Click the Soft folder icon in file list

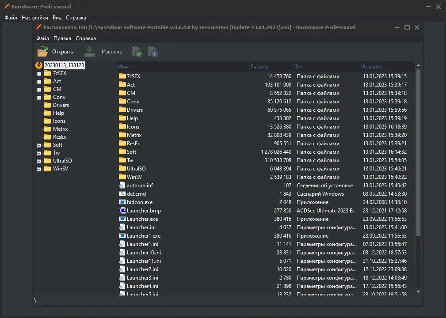click(x=122, y=152)
